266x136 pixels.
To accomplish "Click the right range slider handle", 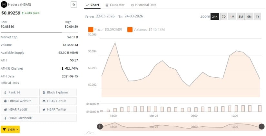I will coord(261,127).
